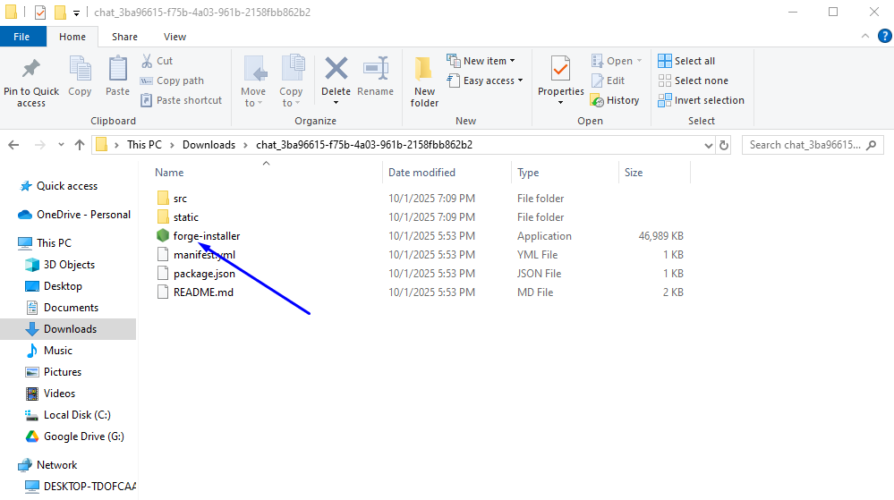This screenshot has width=894, height=500.
Task: Click the Copy icon in Clipboard group
Action: [x=80, y=70]
